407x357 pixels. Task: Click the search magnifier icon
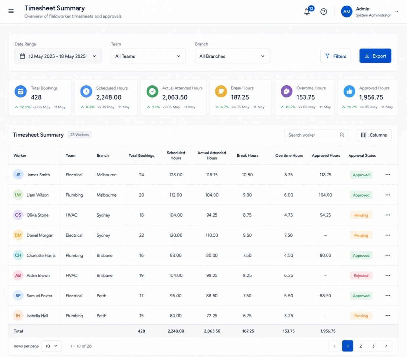342,135
